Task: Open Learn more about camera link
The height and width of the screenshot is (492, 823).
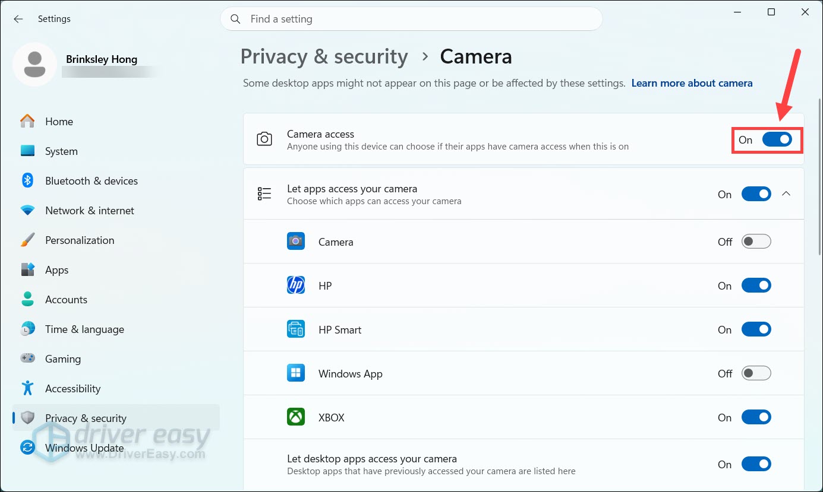Action: (x=692, y=83)
